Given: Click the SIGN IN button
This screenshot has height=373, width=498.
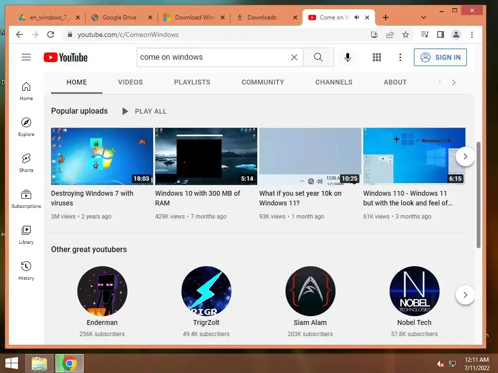Looking at the screenshot, I should [x=440, y=57].
